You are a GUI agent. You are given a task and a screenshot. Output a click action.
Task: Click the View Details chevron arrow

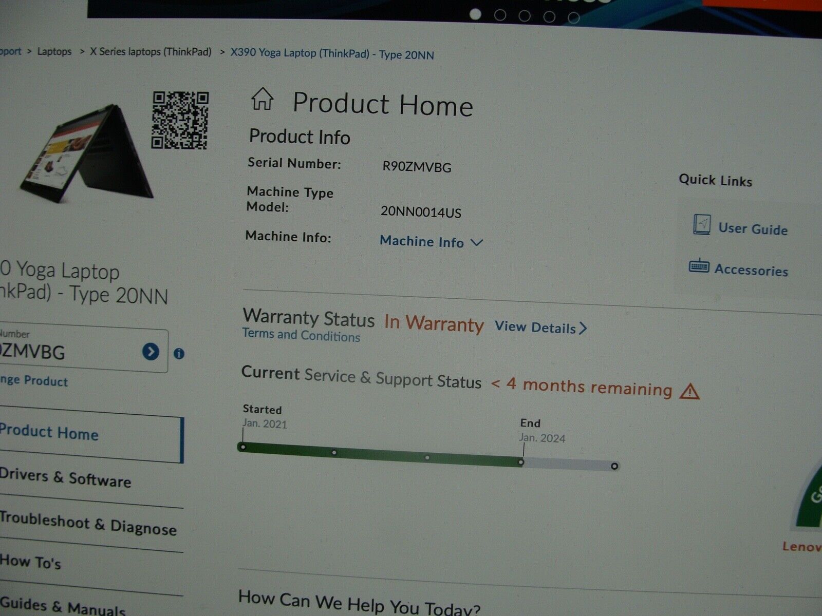coord(583,329)
